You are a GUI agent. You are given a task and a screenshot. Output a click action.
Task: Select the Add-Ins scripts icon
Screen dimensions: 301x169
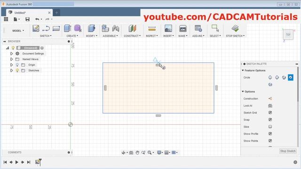pos(198,28)
